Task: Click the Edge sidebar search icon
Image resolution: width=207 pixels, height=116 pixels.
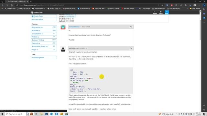Action: click(204, 9)
